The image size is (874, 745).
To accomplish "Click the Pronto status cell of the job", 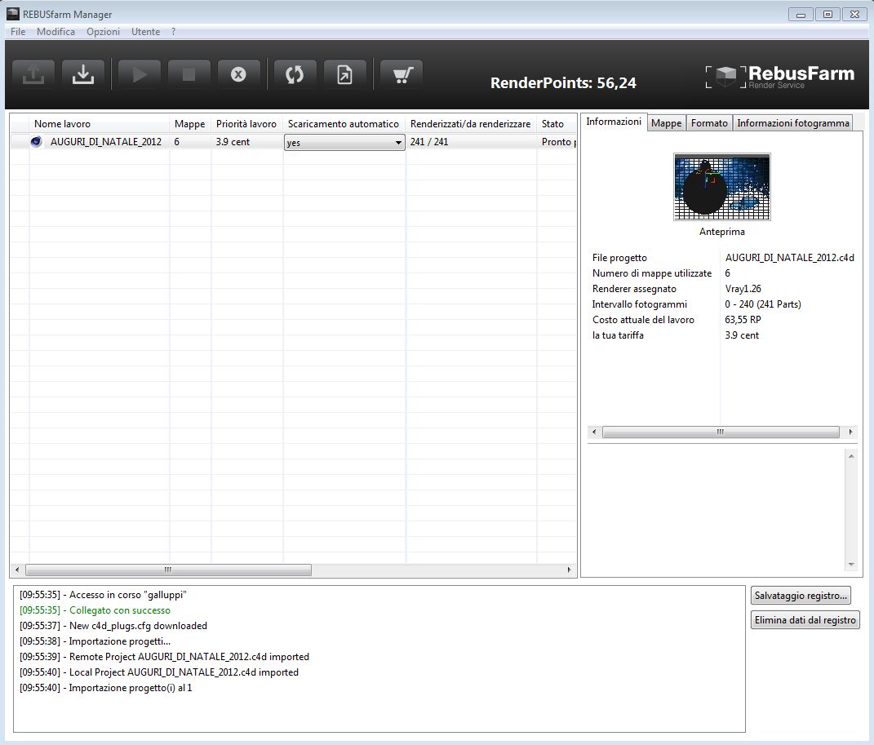I will coord(558,141).
